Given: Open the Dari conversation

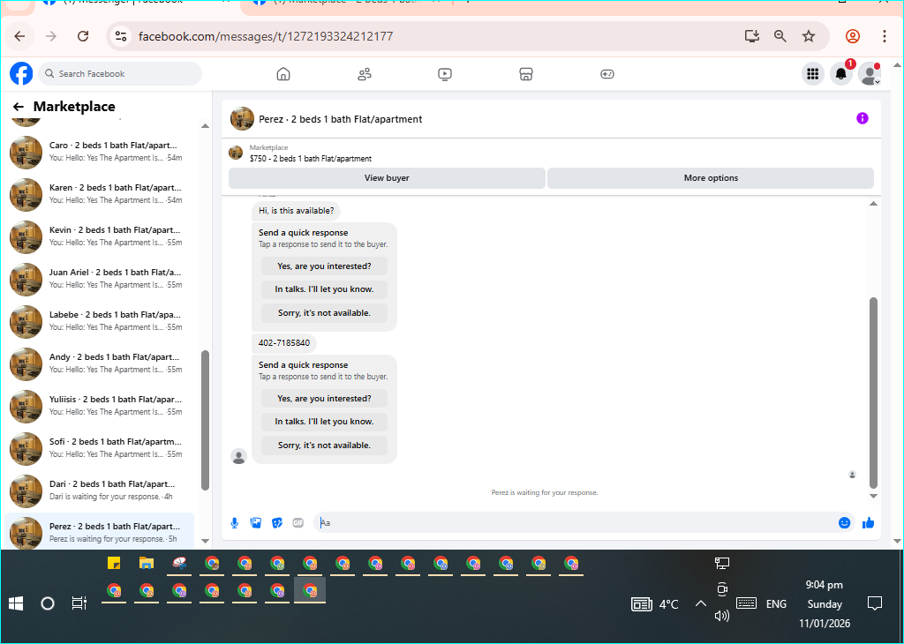Looking at the screenshot, I should (x=99, y=490).
